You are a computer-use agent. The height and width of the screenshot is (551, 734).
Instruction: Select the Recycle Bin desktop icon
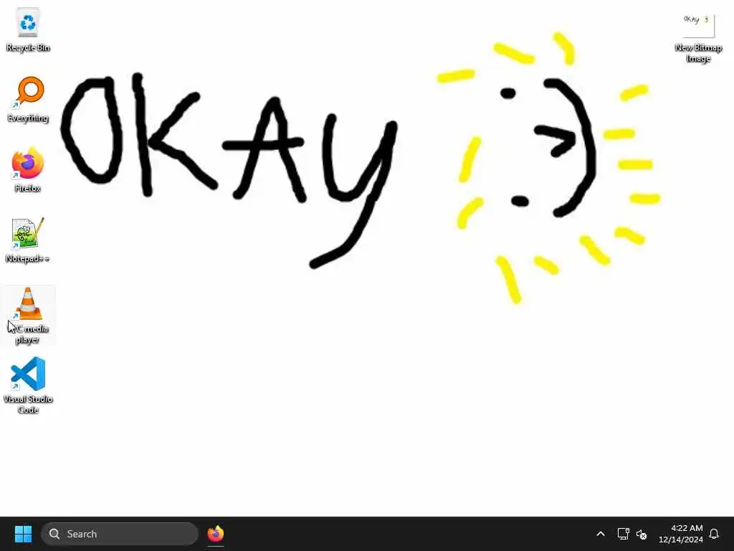pos(28,30)
